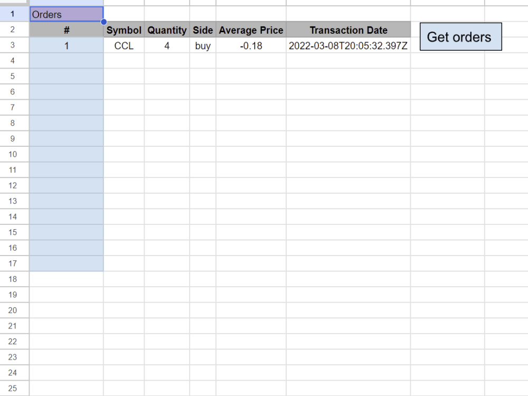Select row header 10

click(x=14, y=154)
